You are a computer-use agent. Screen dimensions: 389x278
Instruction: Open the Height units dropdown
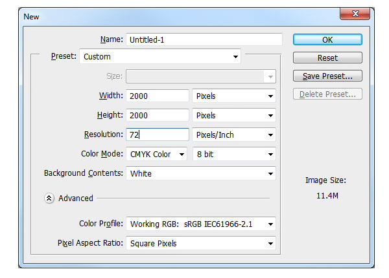point(234,115)
